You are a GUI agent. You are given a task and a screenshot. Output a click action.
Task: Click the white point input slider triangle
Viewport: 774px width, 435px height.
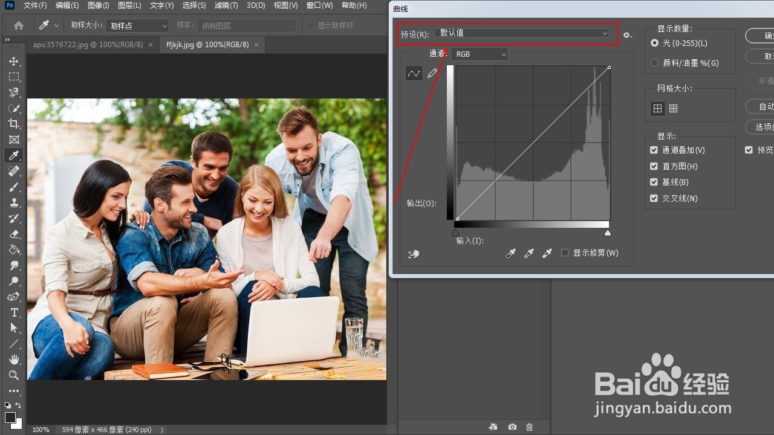click(x=608, y=233)
